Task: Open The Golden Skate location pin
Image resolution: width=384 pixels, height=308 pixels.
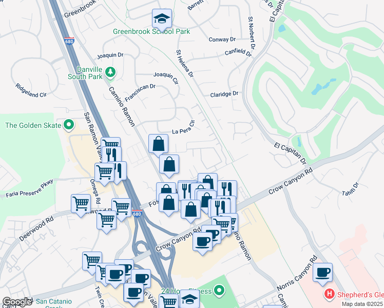Action: coord(69,125)
